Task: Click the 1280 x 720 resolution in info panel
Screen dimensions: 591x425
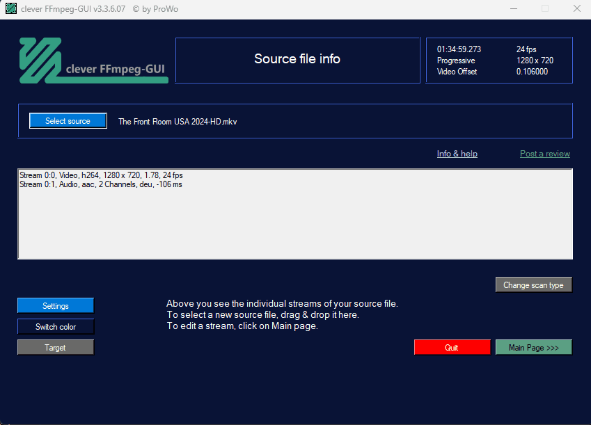Action: point(535,61)
